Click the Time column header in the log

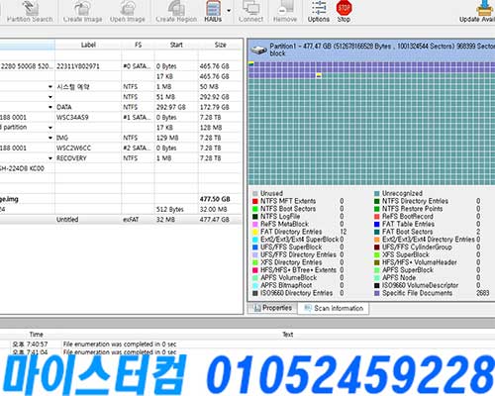pos(37,335)
